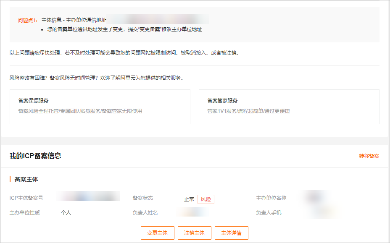
Task: Click the 问题点1 label
Action: tap(27, 21)
